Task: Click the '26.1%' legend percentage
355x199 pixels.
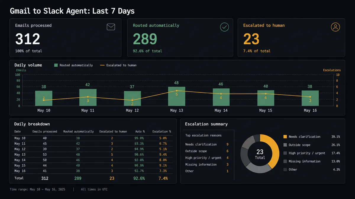Action: pyautogui.click(x=335, y=145)
